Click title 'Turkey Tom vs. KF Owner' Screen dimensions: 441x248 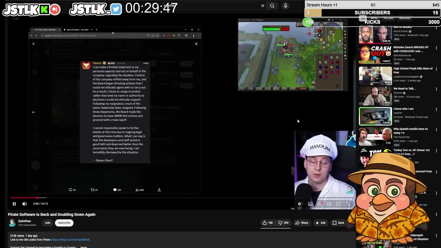[411, 152]
